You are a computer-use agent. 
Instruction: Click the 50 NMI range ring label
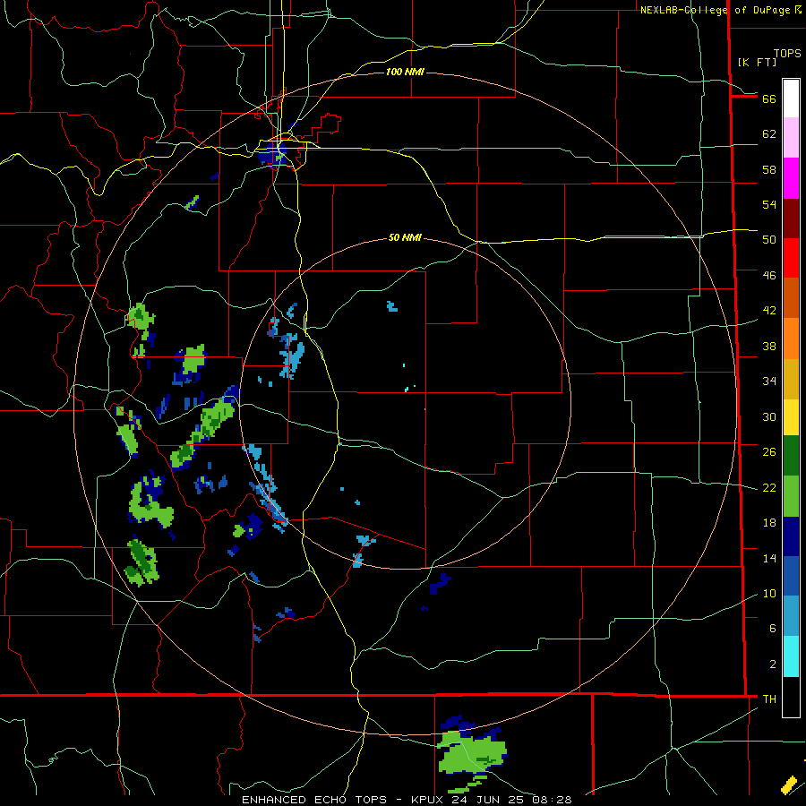405,237
